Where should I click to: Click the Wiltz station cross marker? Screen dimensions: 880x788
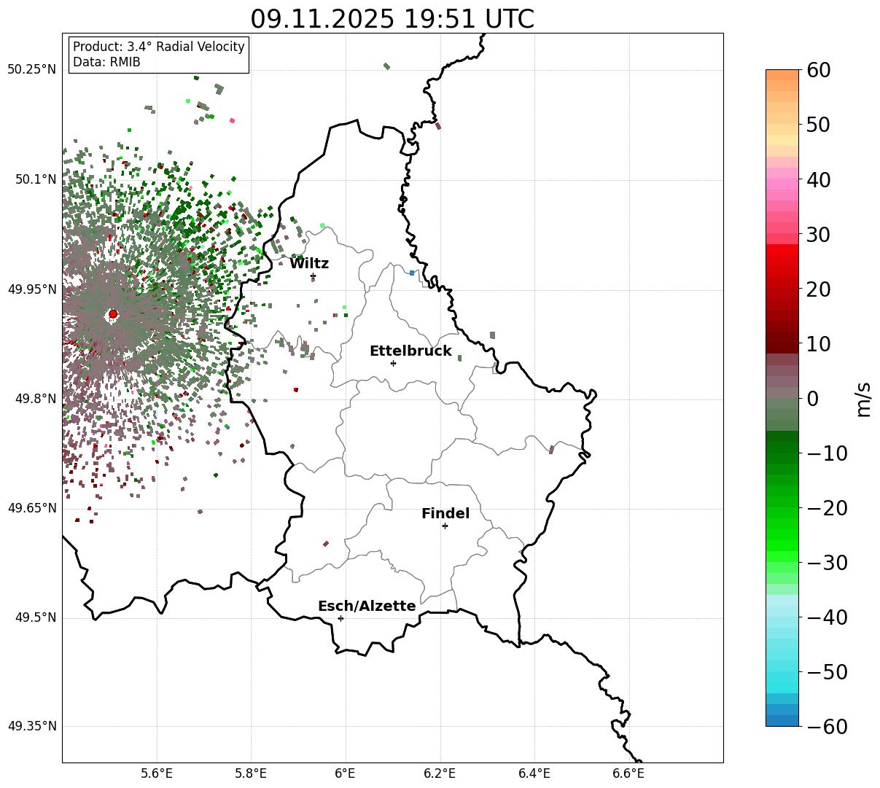pos(313,276)
